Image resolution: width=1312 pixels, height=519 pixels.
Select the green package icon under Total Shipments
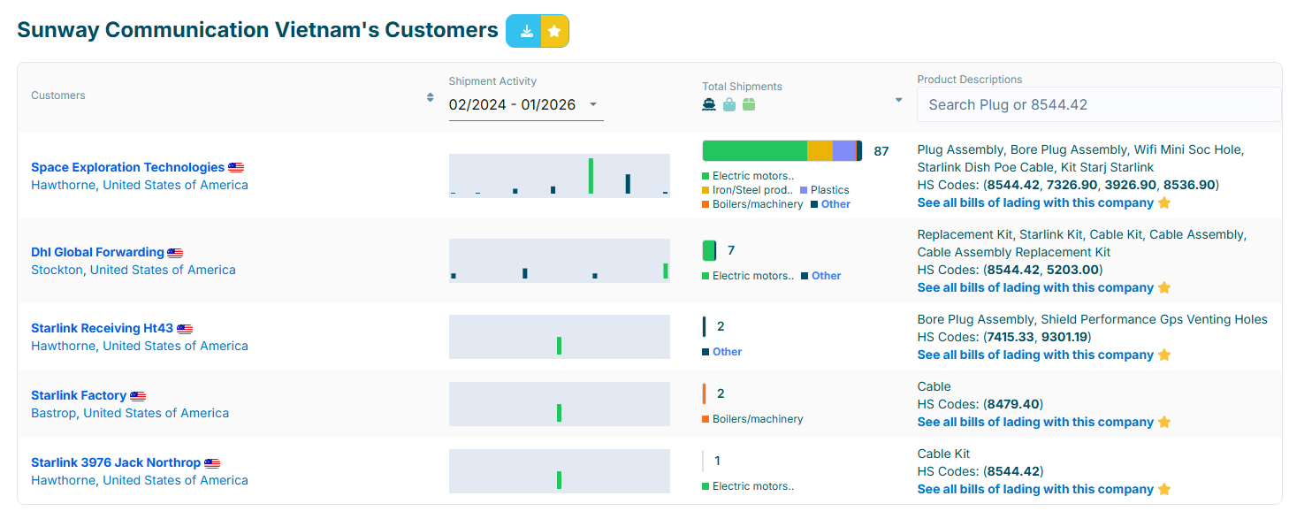point(749,104)
